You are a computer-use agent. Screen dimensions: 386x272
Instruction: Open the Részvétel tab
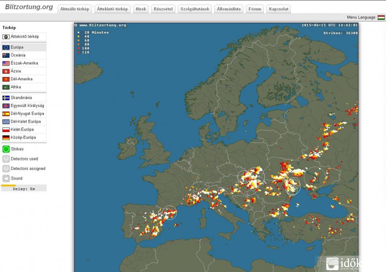coord(163,9)
